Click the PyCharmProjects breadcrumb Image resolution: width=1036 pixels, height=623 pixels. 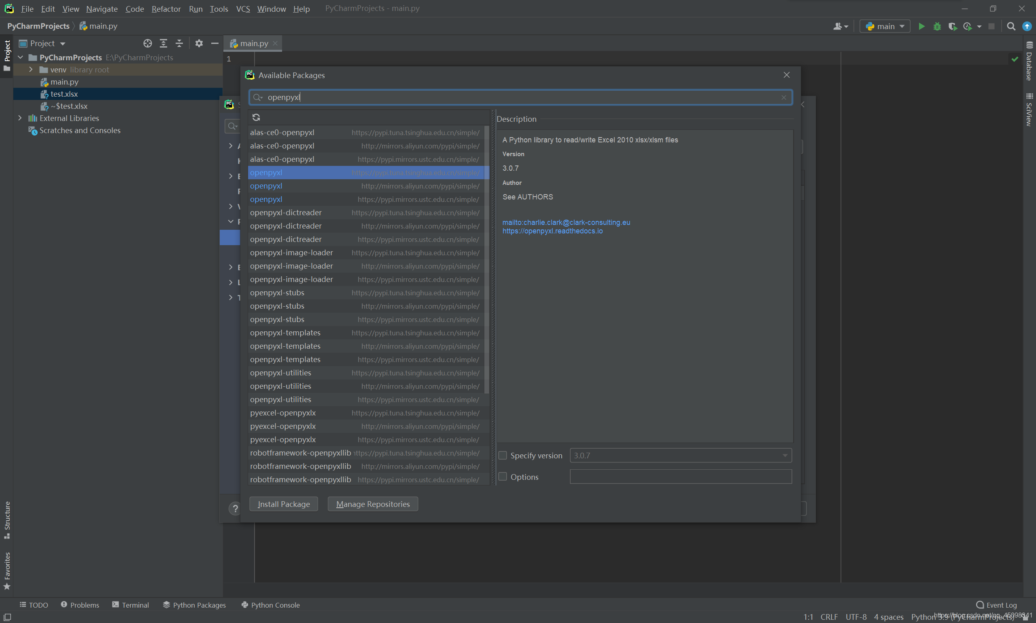click(38, 26)
